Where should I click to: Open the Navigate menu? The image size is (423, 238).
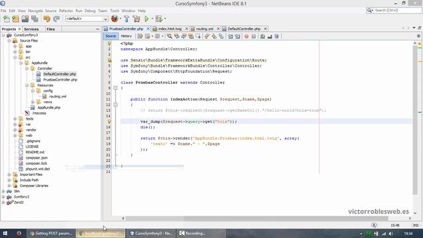click(35, 11)
